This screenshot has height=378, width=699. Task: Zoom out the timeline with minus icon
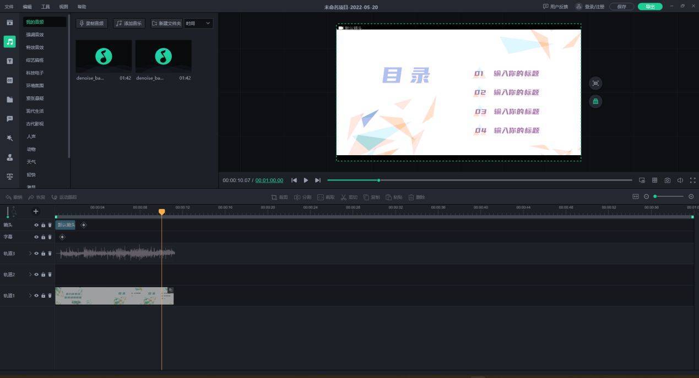click(x=646, y=196)
